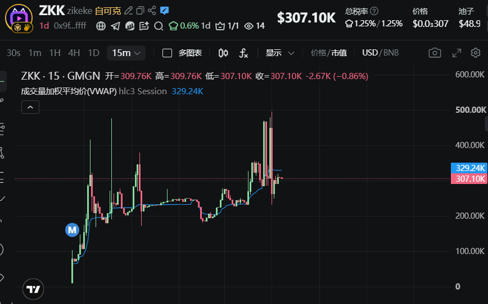Copy token name using the copy icon
This screenshot has width=488, height=304.
(x=140, y=11)
